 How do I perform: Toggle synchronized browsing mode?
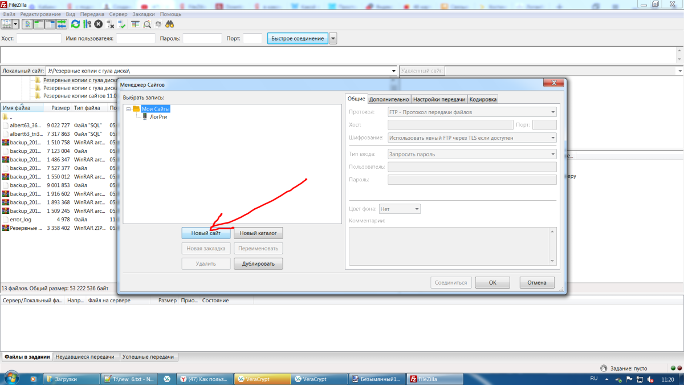[x=158, y=24]
